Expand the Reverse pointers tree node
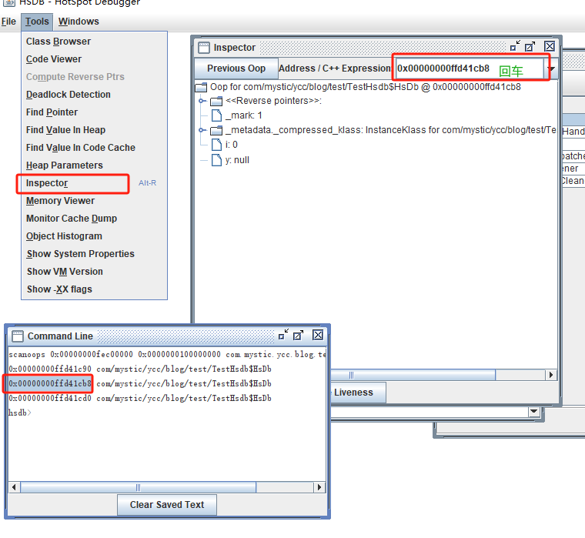This screenshot has height=538, width=585. tap(202, 101)
